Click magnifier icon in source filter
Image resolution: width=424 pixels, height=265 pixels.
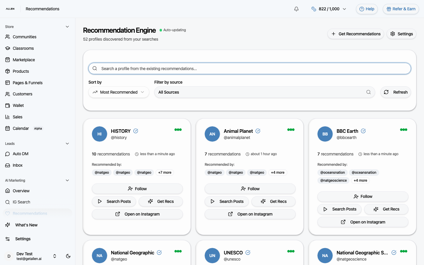[x=368, y=92]
